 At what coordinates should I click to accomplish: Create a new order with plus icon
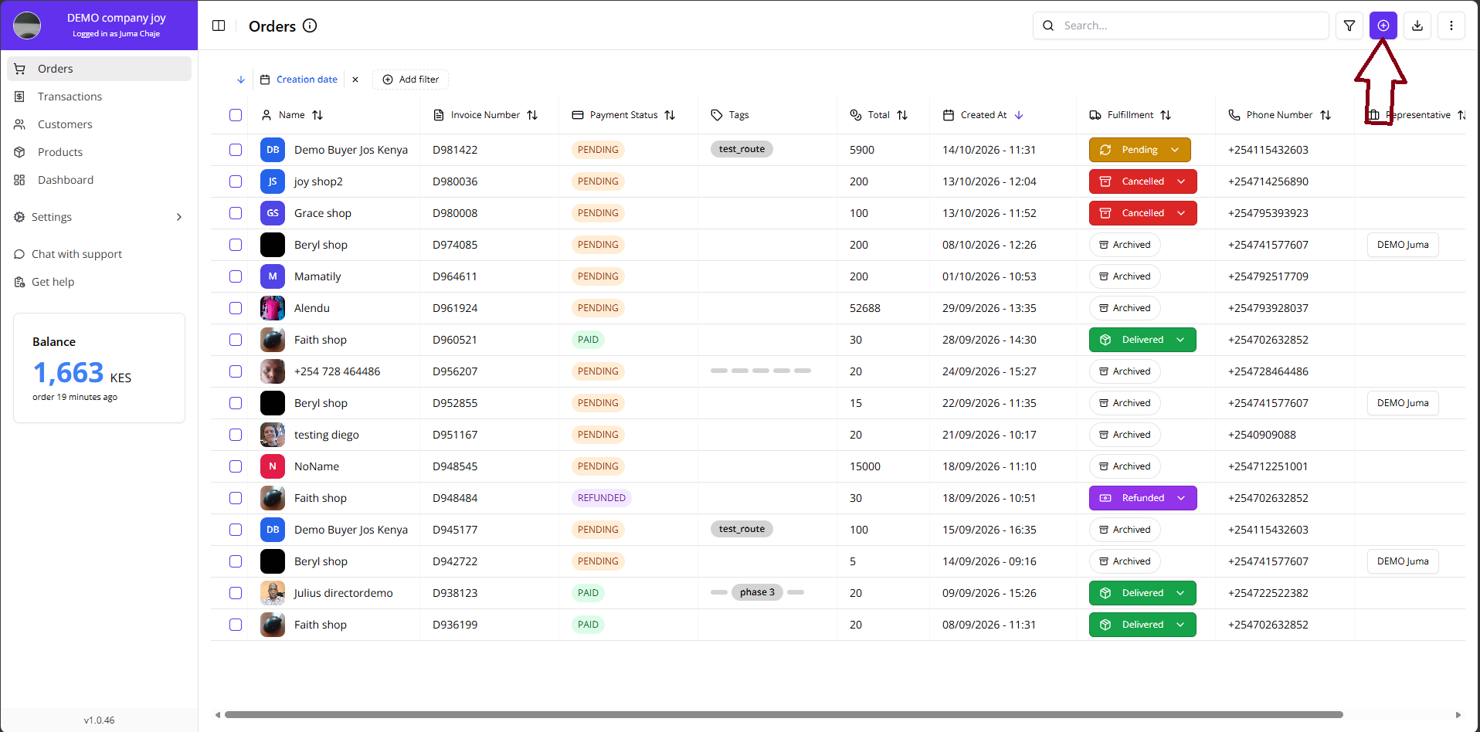(1383, 25)
